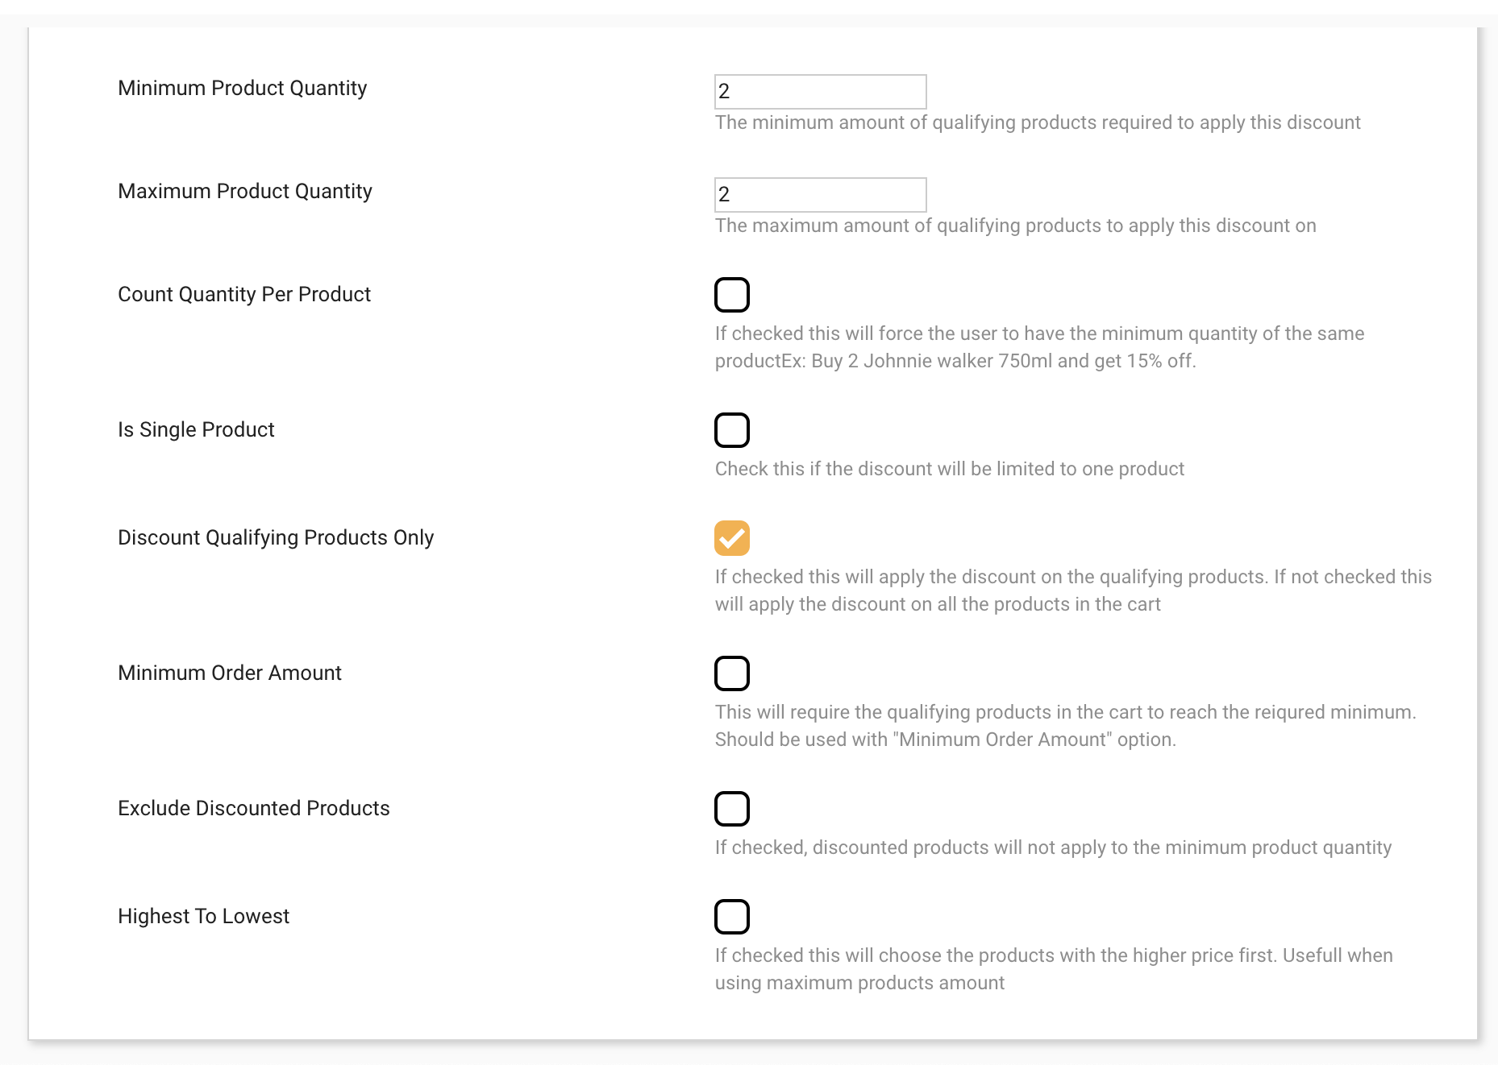
Task: Enable the Exclude Discounted Products checkbox
Action: (x=731, y=809)
